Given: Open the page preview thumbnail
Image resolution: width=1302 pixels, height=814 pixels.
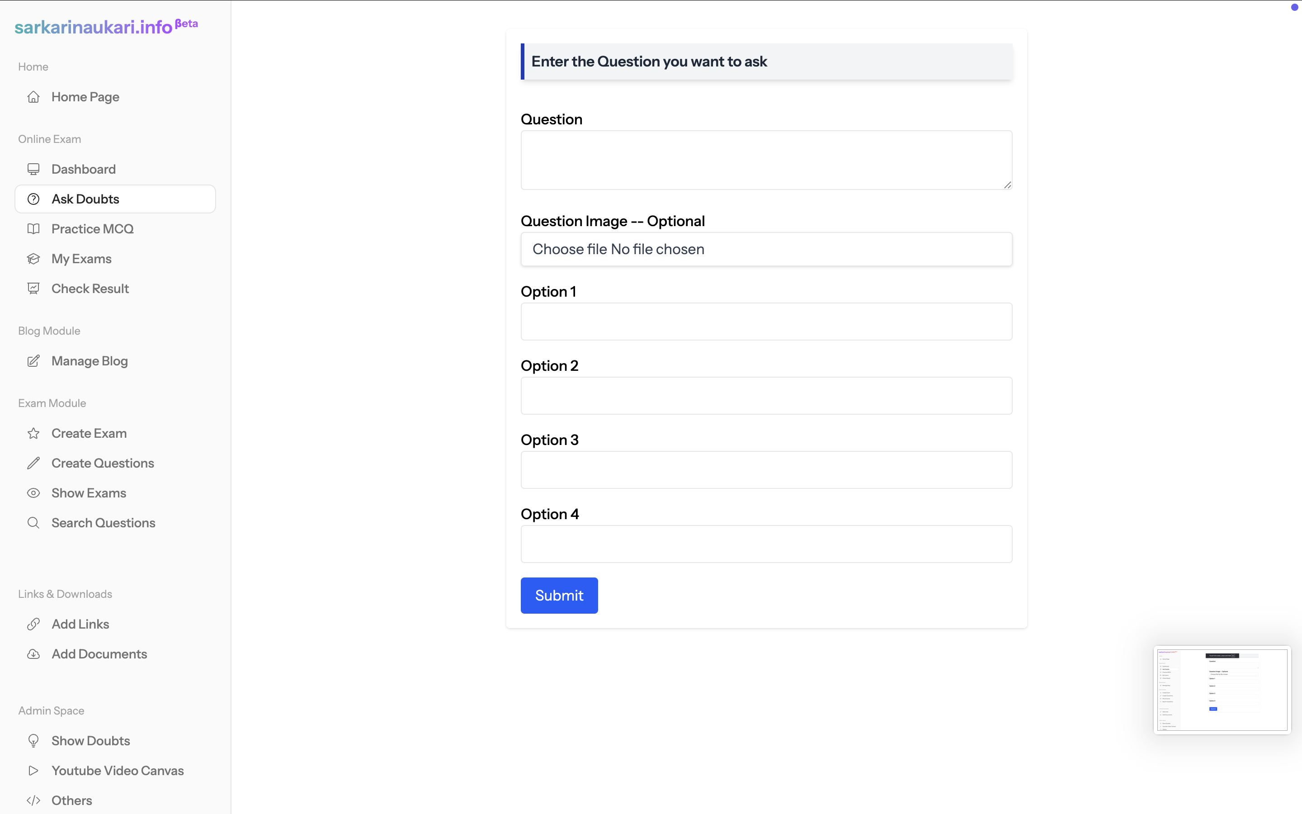Looking at the screenshot, I should (1222, 690).
